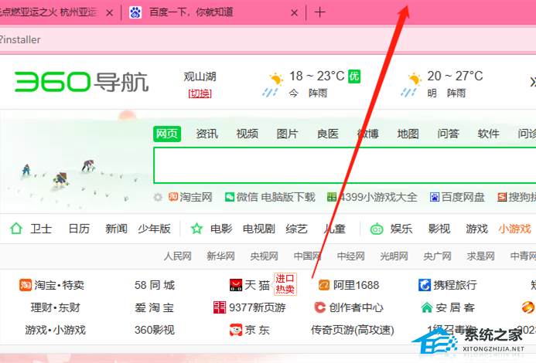Open 爱淘宝 site link

pos(155,307)
